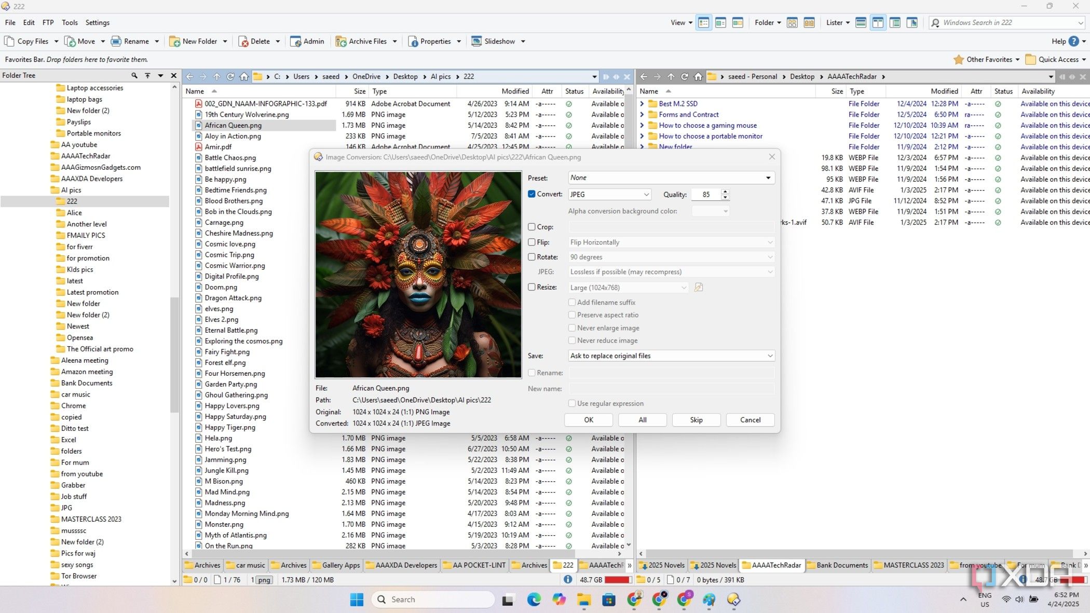Create a New Folder from toolbar
Screen dimensions: 1090x613
(x=193, y=42)
